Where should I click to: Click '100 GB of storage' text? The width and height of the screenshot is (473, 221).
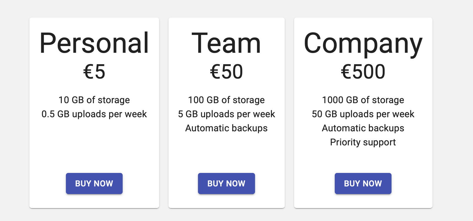point(226,100)
